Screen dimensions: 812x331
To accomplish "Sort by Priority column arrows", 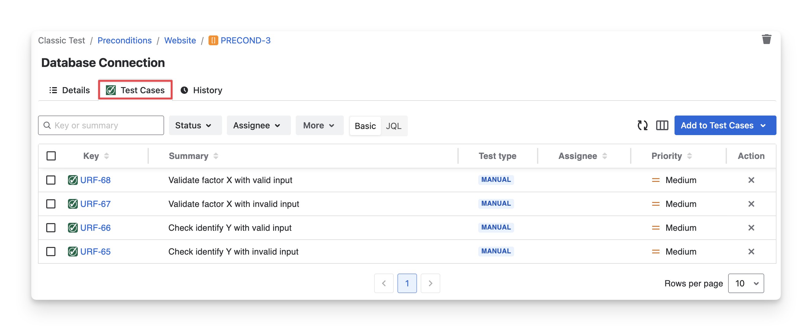I will (x=690, y=156).
